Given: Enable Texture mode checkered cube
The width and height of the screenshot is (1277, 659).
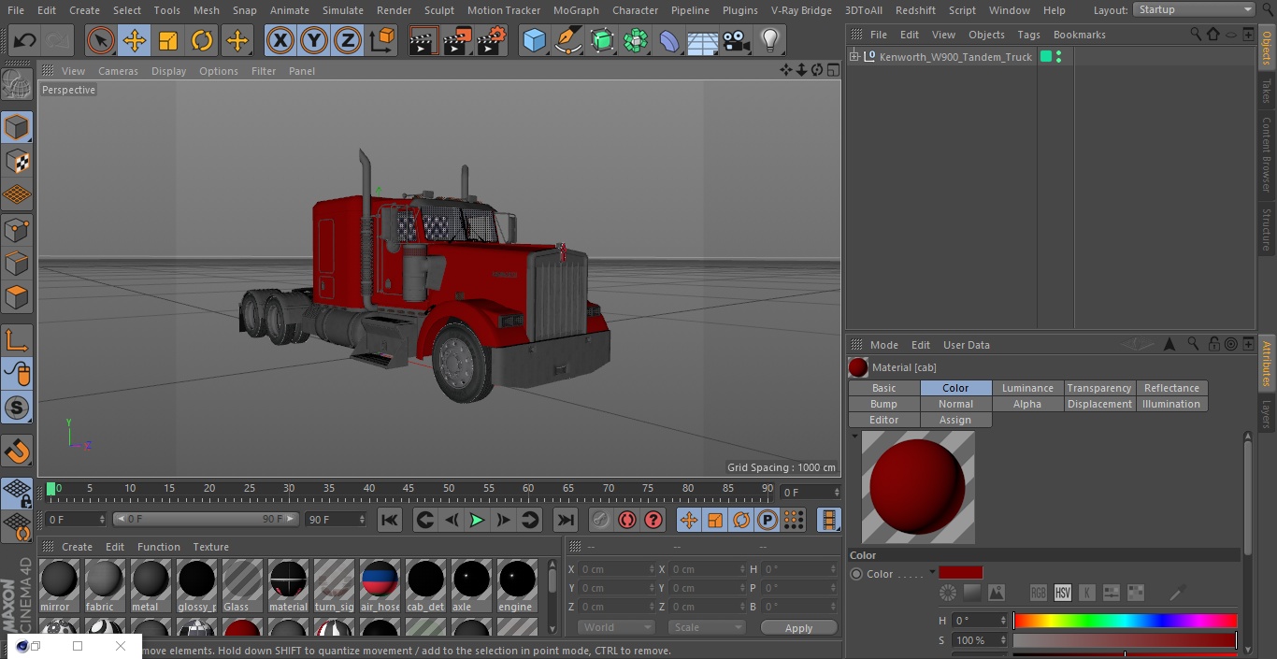Looking at the screenshot, I should 17,161.
